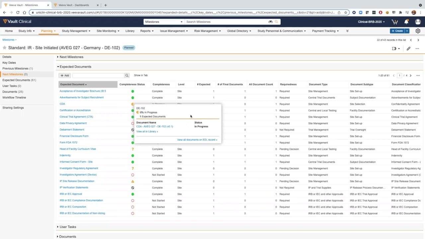Click the warning icon for IP Site Release Documentation

(133, 181)
